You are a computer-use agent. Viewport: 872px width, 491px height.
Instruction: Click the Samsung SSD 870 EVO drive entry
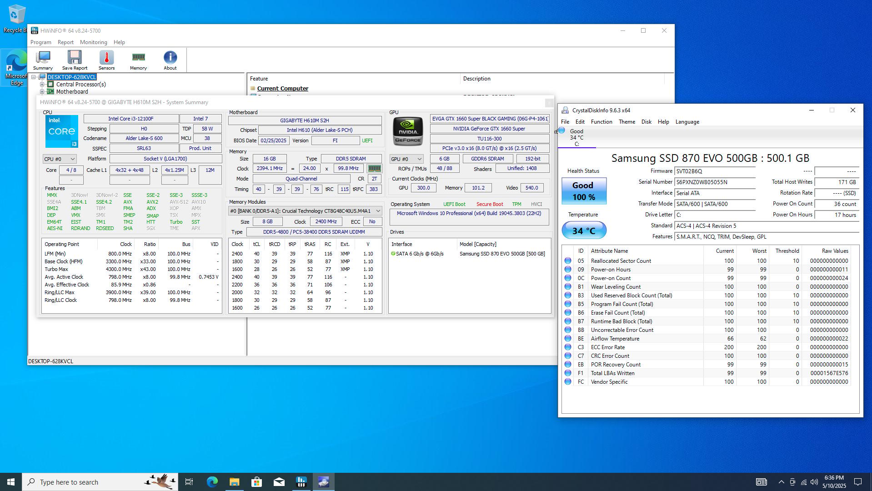[x=469, y=254]
